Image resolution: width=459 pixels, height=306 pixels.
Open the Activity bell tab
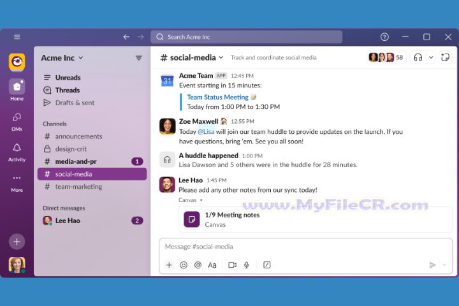click(x=17, y=152)
